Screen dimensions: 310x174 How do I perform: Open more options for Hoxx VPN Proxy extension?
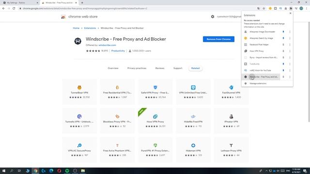[290, 51]
